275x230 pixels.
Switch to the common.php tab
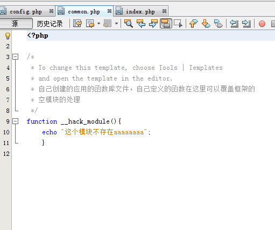tap(84, 12)
